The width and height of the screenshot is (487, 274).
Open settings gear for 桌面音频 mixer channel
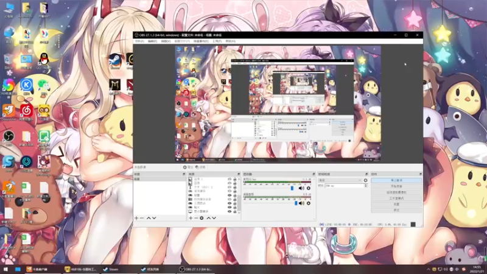click(x=309, y=203)
